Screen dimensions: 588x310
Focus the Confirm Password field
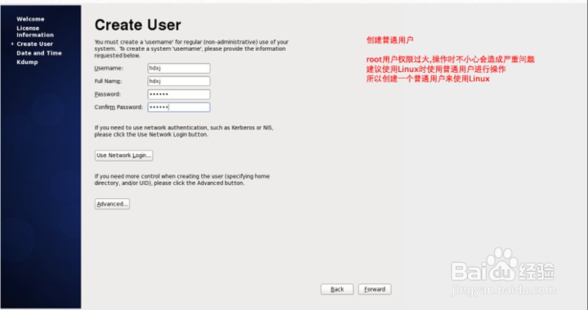pyautogui.click(x=179, y=107)
